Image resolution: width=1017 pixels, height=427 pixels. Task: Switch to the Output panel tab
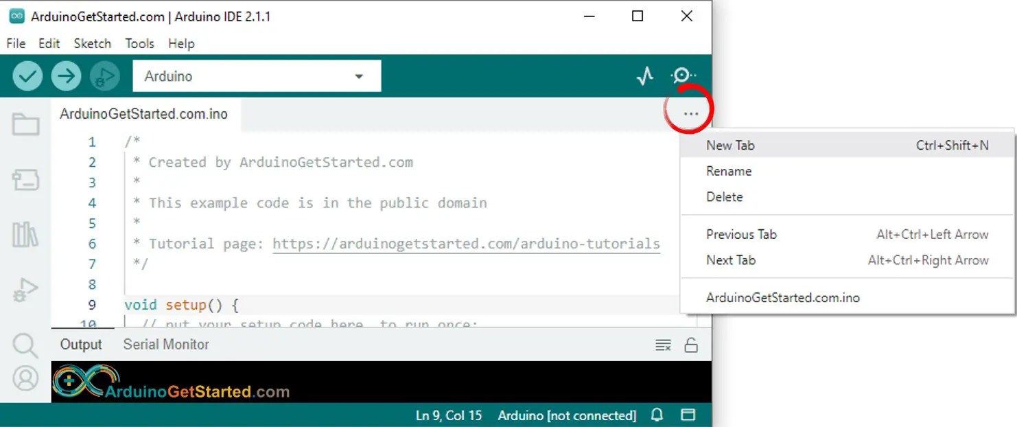point(81,345)
